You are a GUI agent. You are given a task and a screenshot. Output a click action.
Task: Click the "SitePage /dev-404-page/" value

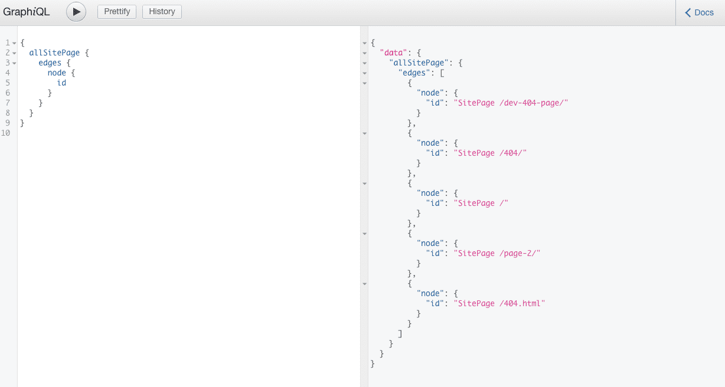(511, 102)
